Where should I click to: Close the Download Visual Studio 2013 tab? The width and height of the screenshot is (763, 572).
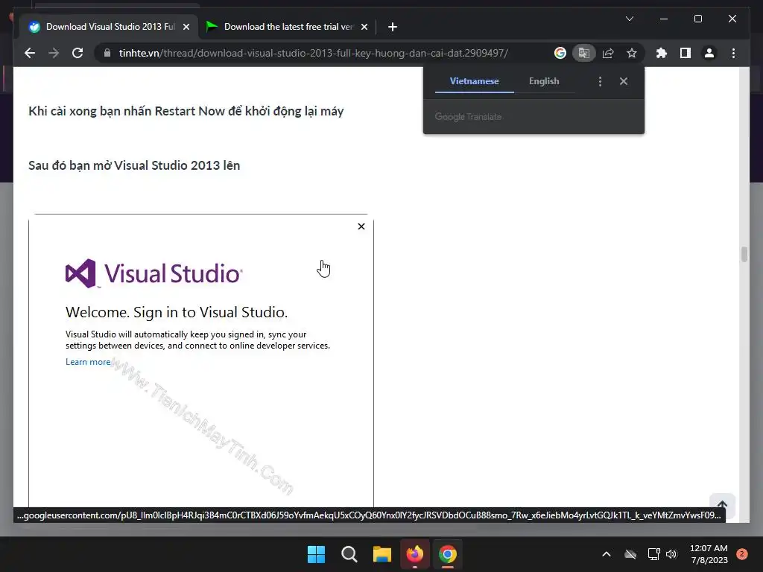point(186,27)
